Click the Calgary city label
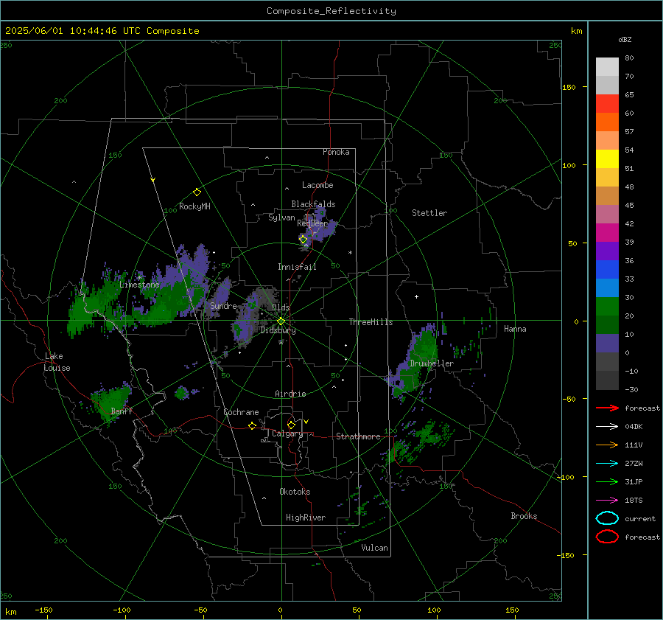Image resolution: width=663 pixels, height=620 pixels. 287,433
